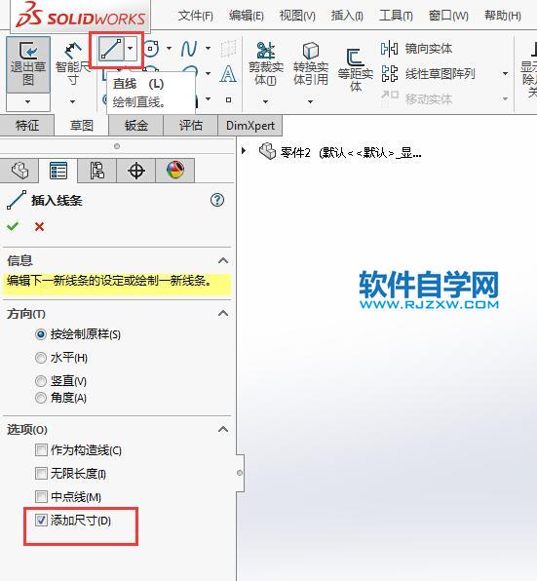Click the SOLIDWORKS logo

point(81,16)
